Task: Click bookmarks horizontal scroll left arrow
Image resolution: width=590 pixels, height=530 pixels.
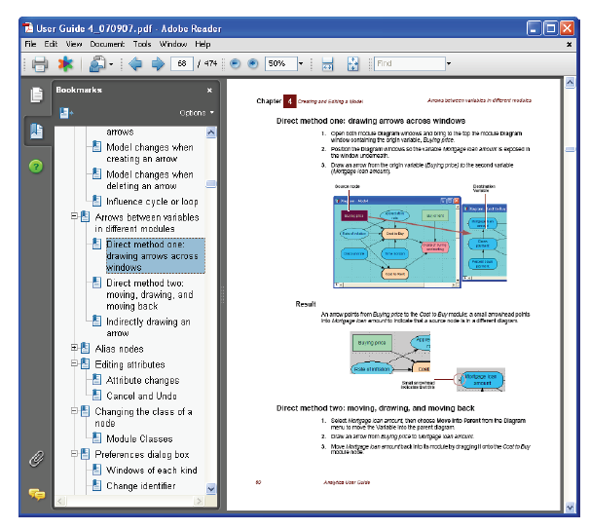Action: click(61, 501)
